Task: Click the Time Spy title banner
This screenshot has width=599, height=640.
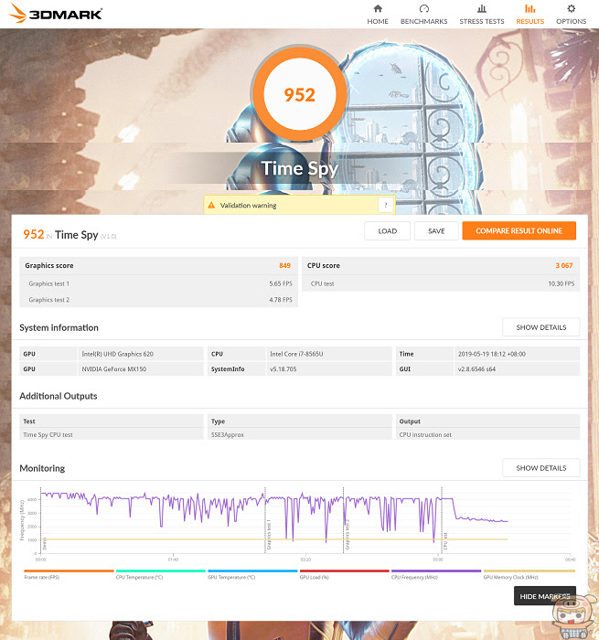Action: pos(300,168)
